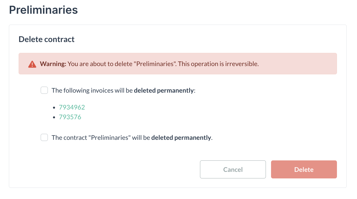
Task: Click the Preliminaries page heading
Action: [x=44, y=10]
